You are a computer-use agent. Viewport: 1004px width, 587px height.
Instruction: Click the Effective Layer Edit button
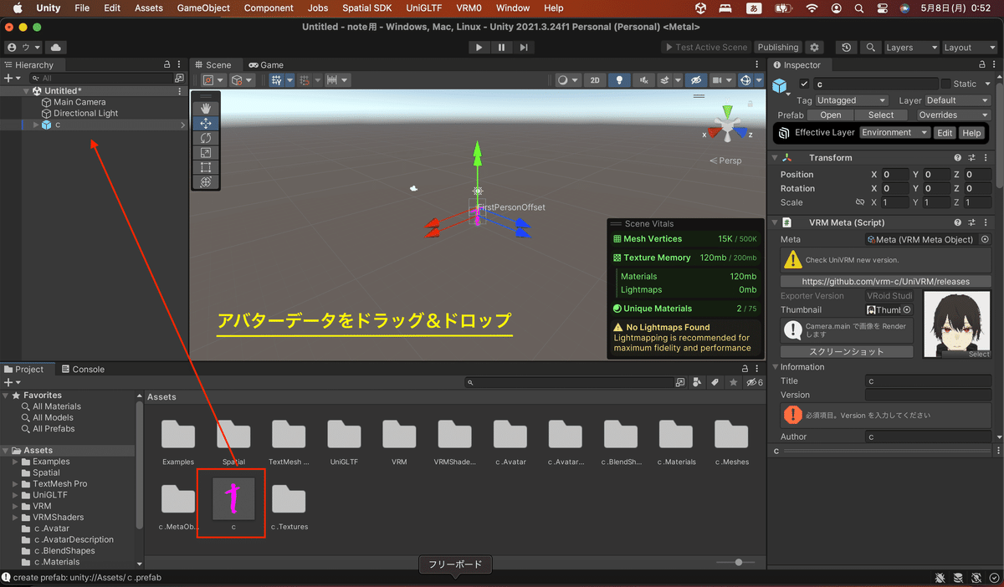tap(945, 133)
